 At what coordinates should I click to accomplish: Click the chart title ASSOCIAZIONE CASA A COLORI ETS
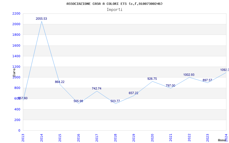tap(114, 4)
